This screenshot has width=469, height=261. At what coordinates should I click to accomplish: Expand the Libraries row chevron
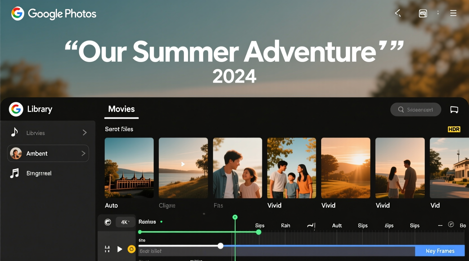(x=85, y=132)
